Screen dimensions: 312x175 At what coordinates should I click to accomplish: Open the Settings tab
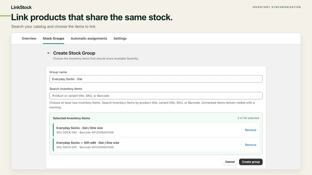click(120, 38)
